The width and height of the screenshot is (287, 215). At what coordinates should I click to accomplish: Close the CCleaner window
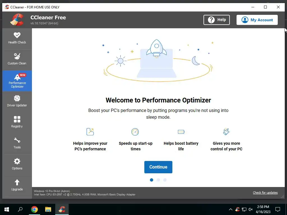tap(278, 7)
